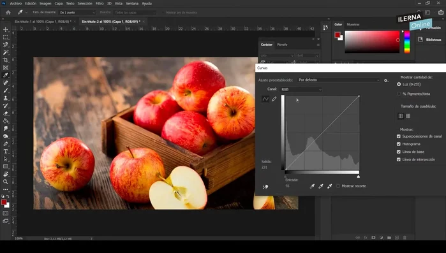Click the on-image adjustment hand tool in Curvas

pyautogui.click(x=265, y=187)
